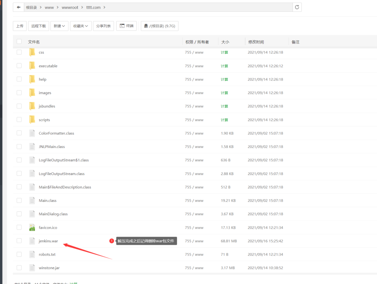Open the 收藏夹 dropdown
377x284 pixels.
(81, 26)
